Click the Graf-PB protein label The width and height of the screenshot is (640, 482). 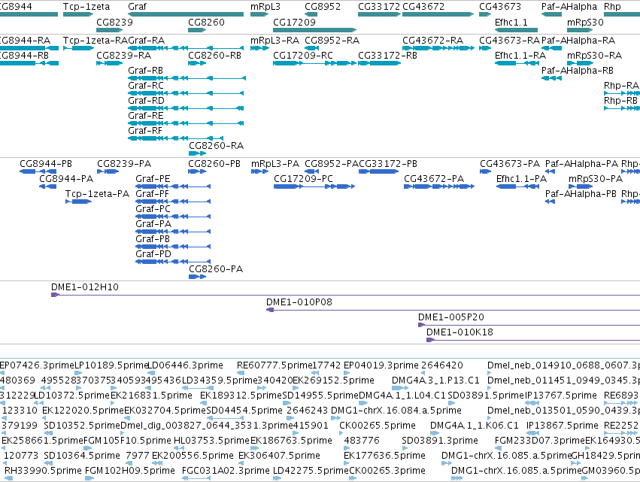click(153, 238)
